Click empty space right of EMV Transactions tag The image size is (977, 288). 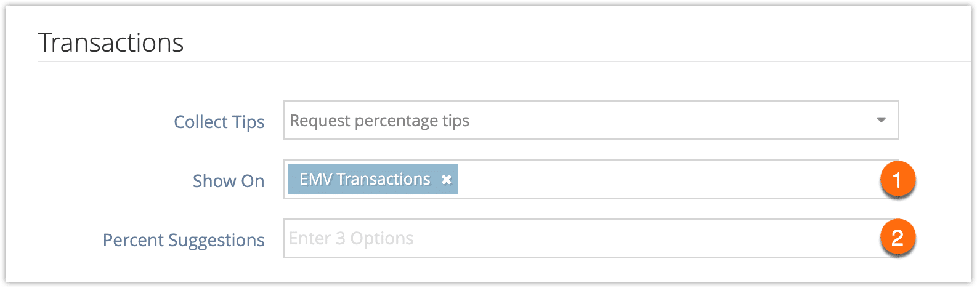pyautogui.click(x=665, y=179)
